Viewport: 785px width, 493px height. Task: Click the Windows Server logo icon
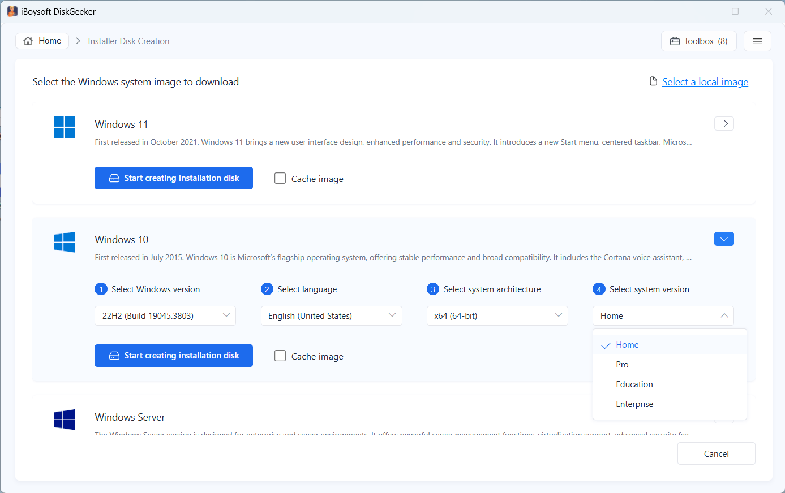64,420
